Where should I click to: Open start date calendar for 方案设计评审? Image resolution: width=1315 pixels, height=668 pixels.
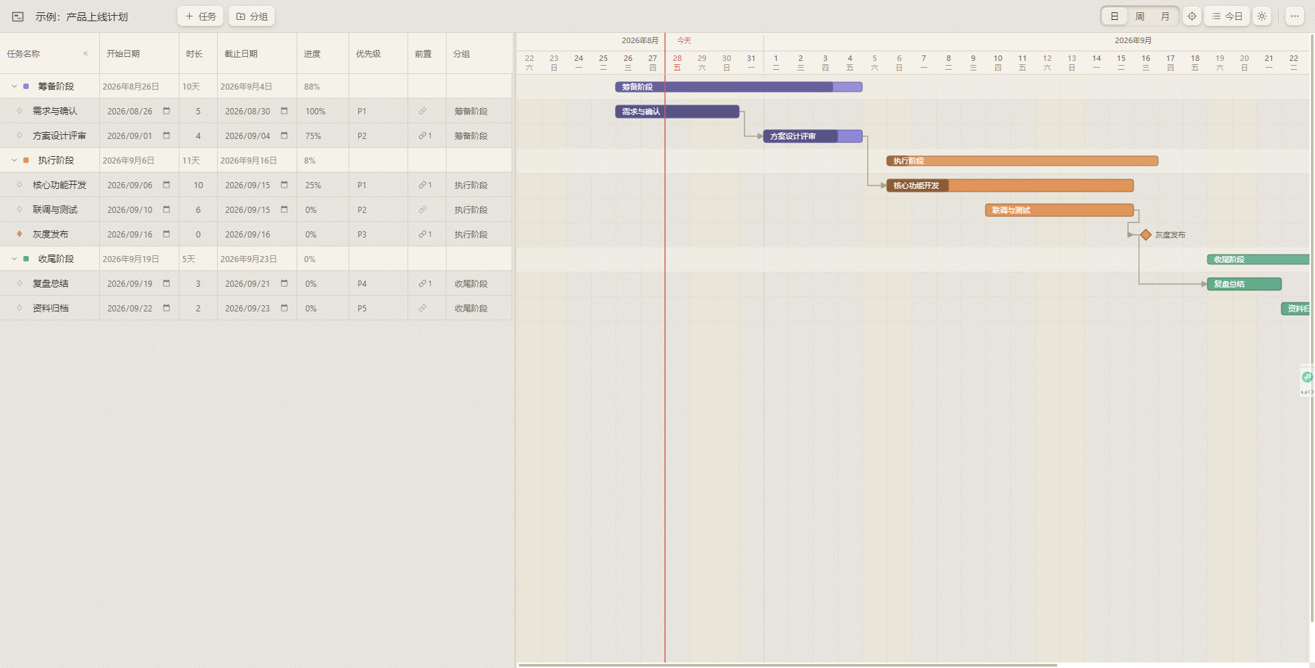pos(166,136)
